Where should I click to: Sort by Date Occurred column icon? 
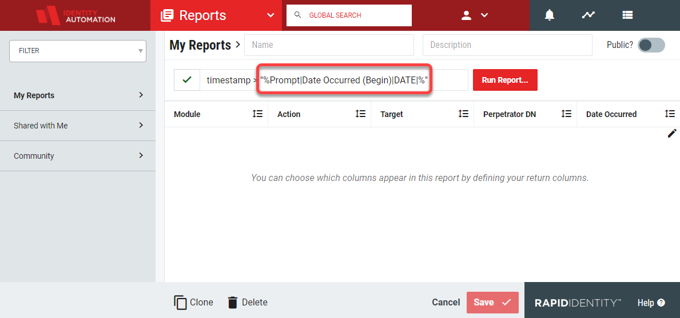[670, 114]
